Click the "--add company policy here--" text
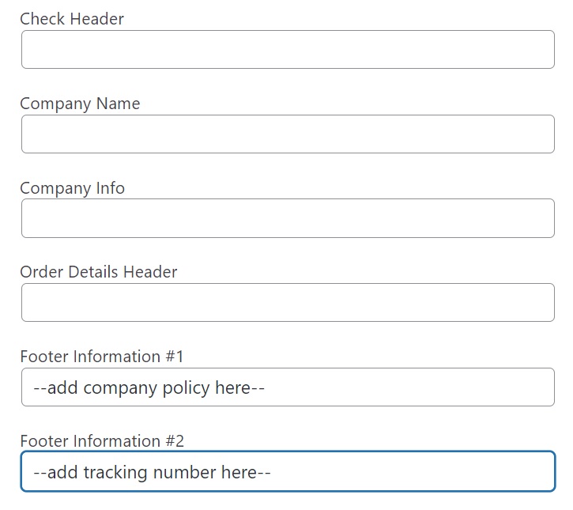 [149, 388]
